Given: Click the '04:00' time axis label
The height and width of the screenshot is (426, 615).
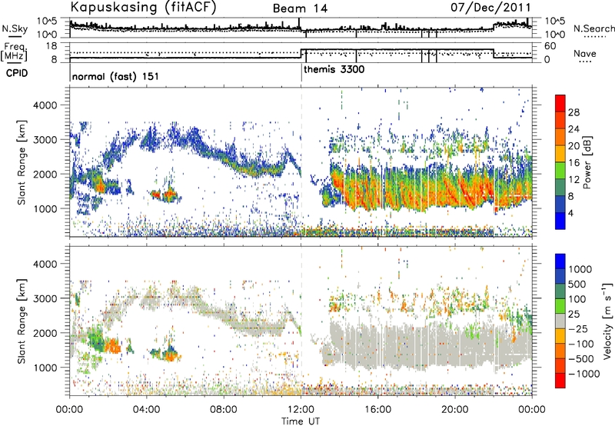Looking at the screenshot, I should coord(146,410).
